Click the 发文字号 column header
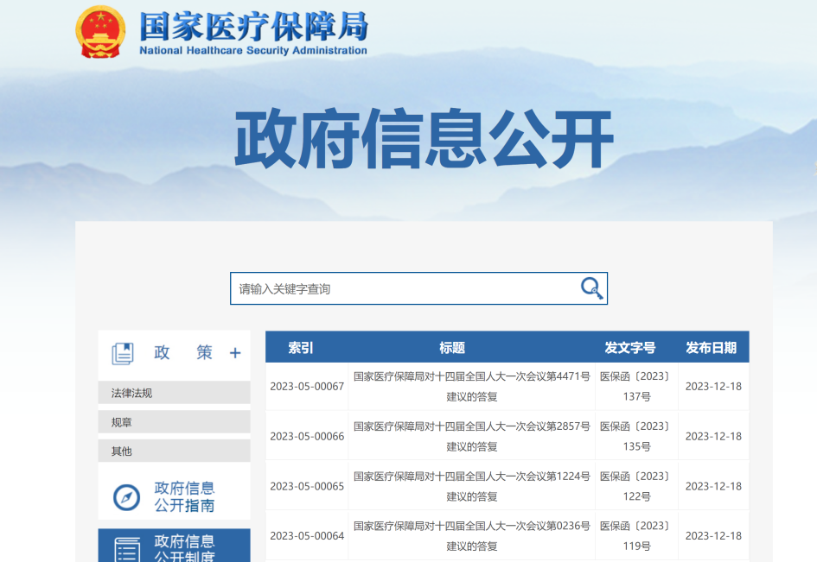Image resolution: width=817 pixels, height=562 pixels. click(630, 348)
